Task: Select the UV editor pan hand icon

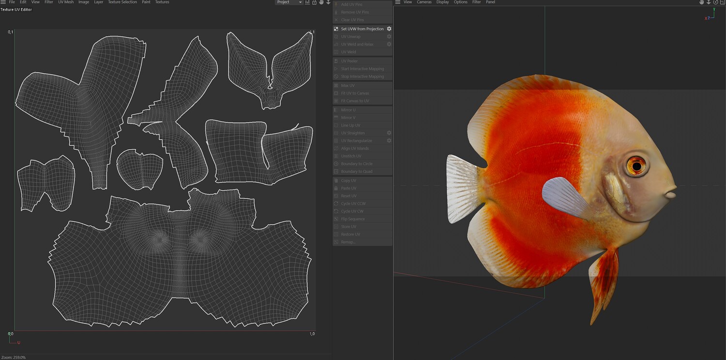Action: (321, 2)
